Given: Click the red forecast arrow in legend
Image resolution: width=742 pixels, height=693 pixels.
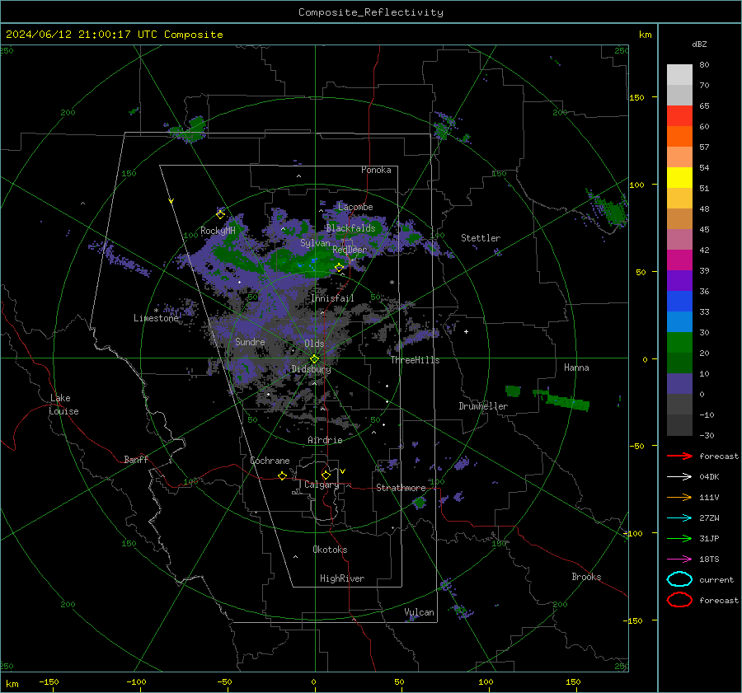Looking at the screenshot, I should coord(679,456).
